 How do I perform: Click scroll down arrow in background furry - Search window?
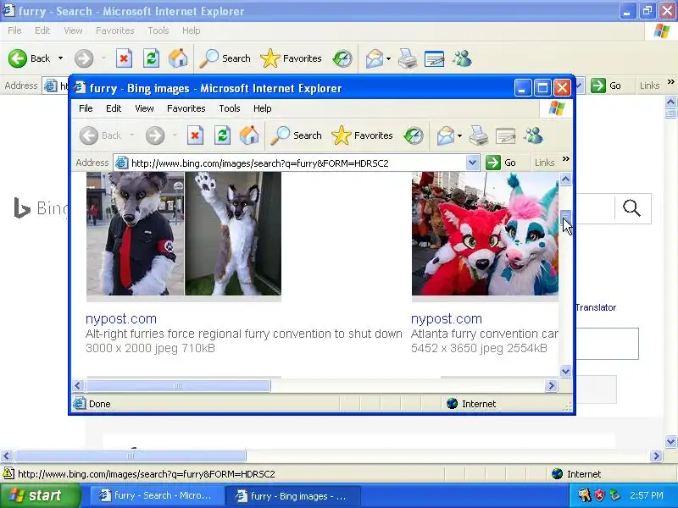670,442
